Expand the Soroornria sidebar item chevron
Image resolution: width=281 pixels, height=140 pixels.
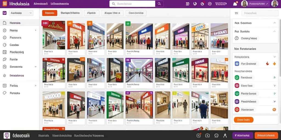pyautogui.click(x=35, y=67)
